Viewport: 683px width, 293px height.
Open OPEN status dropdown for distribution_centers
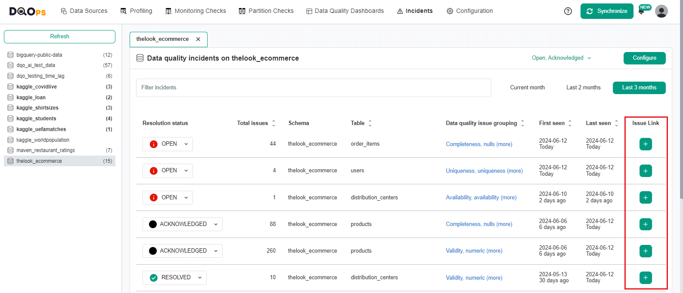click(x=168, y=198)
